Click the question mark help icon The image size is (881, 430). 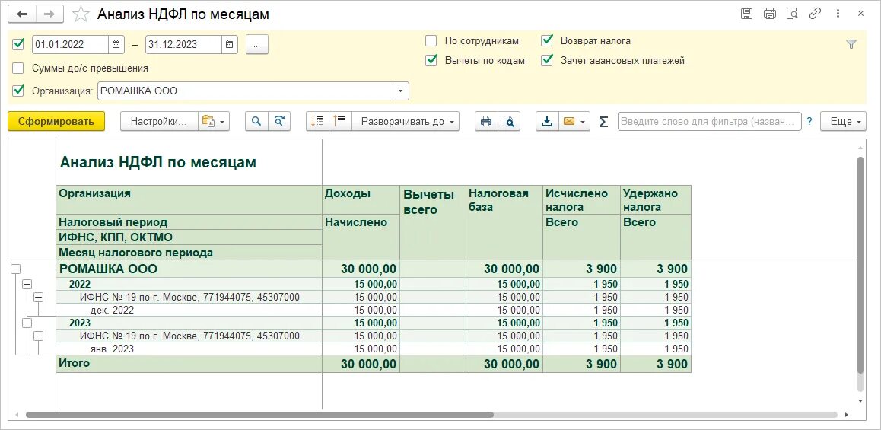tap(809, 121)
